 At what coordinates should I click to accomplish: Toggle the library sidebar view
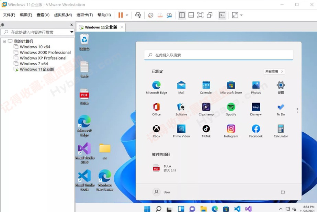pyautogui.click(x=182, y=15)
